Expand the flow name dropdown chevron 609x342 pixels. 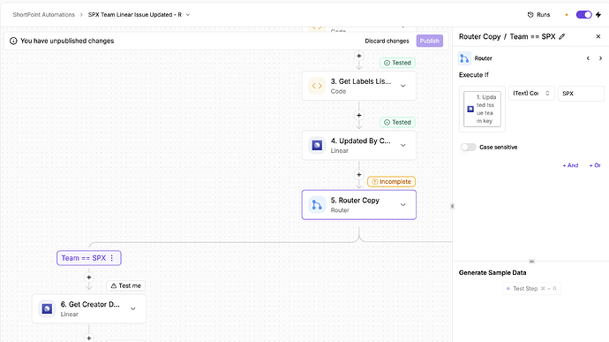coord(188,15)
